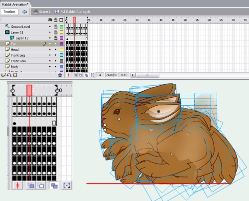Hide Layer 11 via its visibility dot
The image size is (249, 201).
point(50,32)
